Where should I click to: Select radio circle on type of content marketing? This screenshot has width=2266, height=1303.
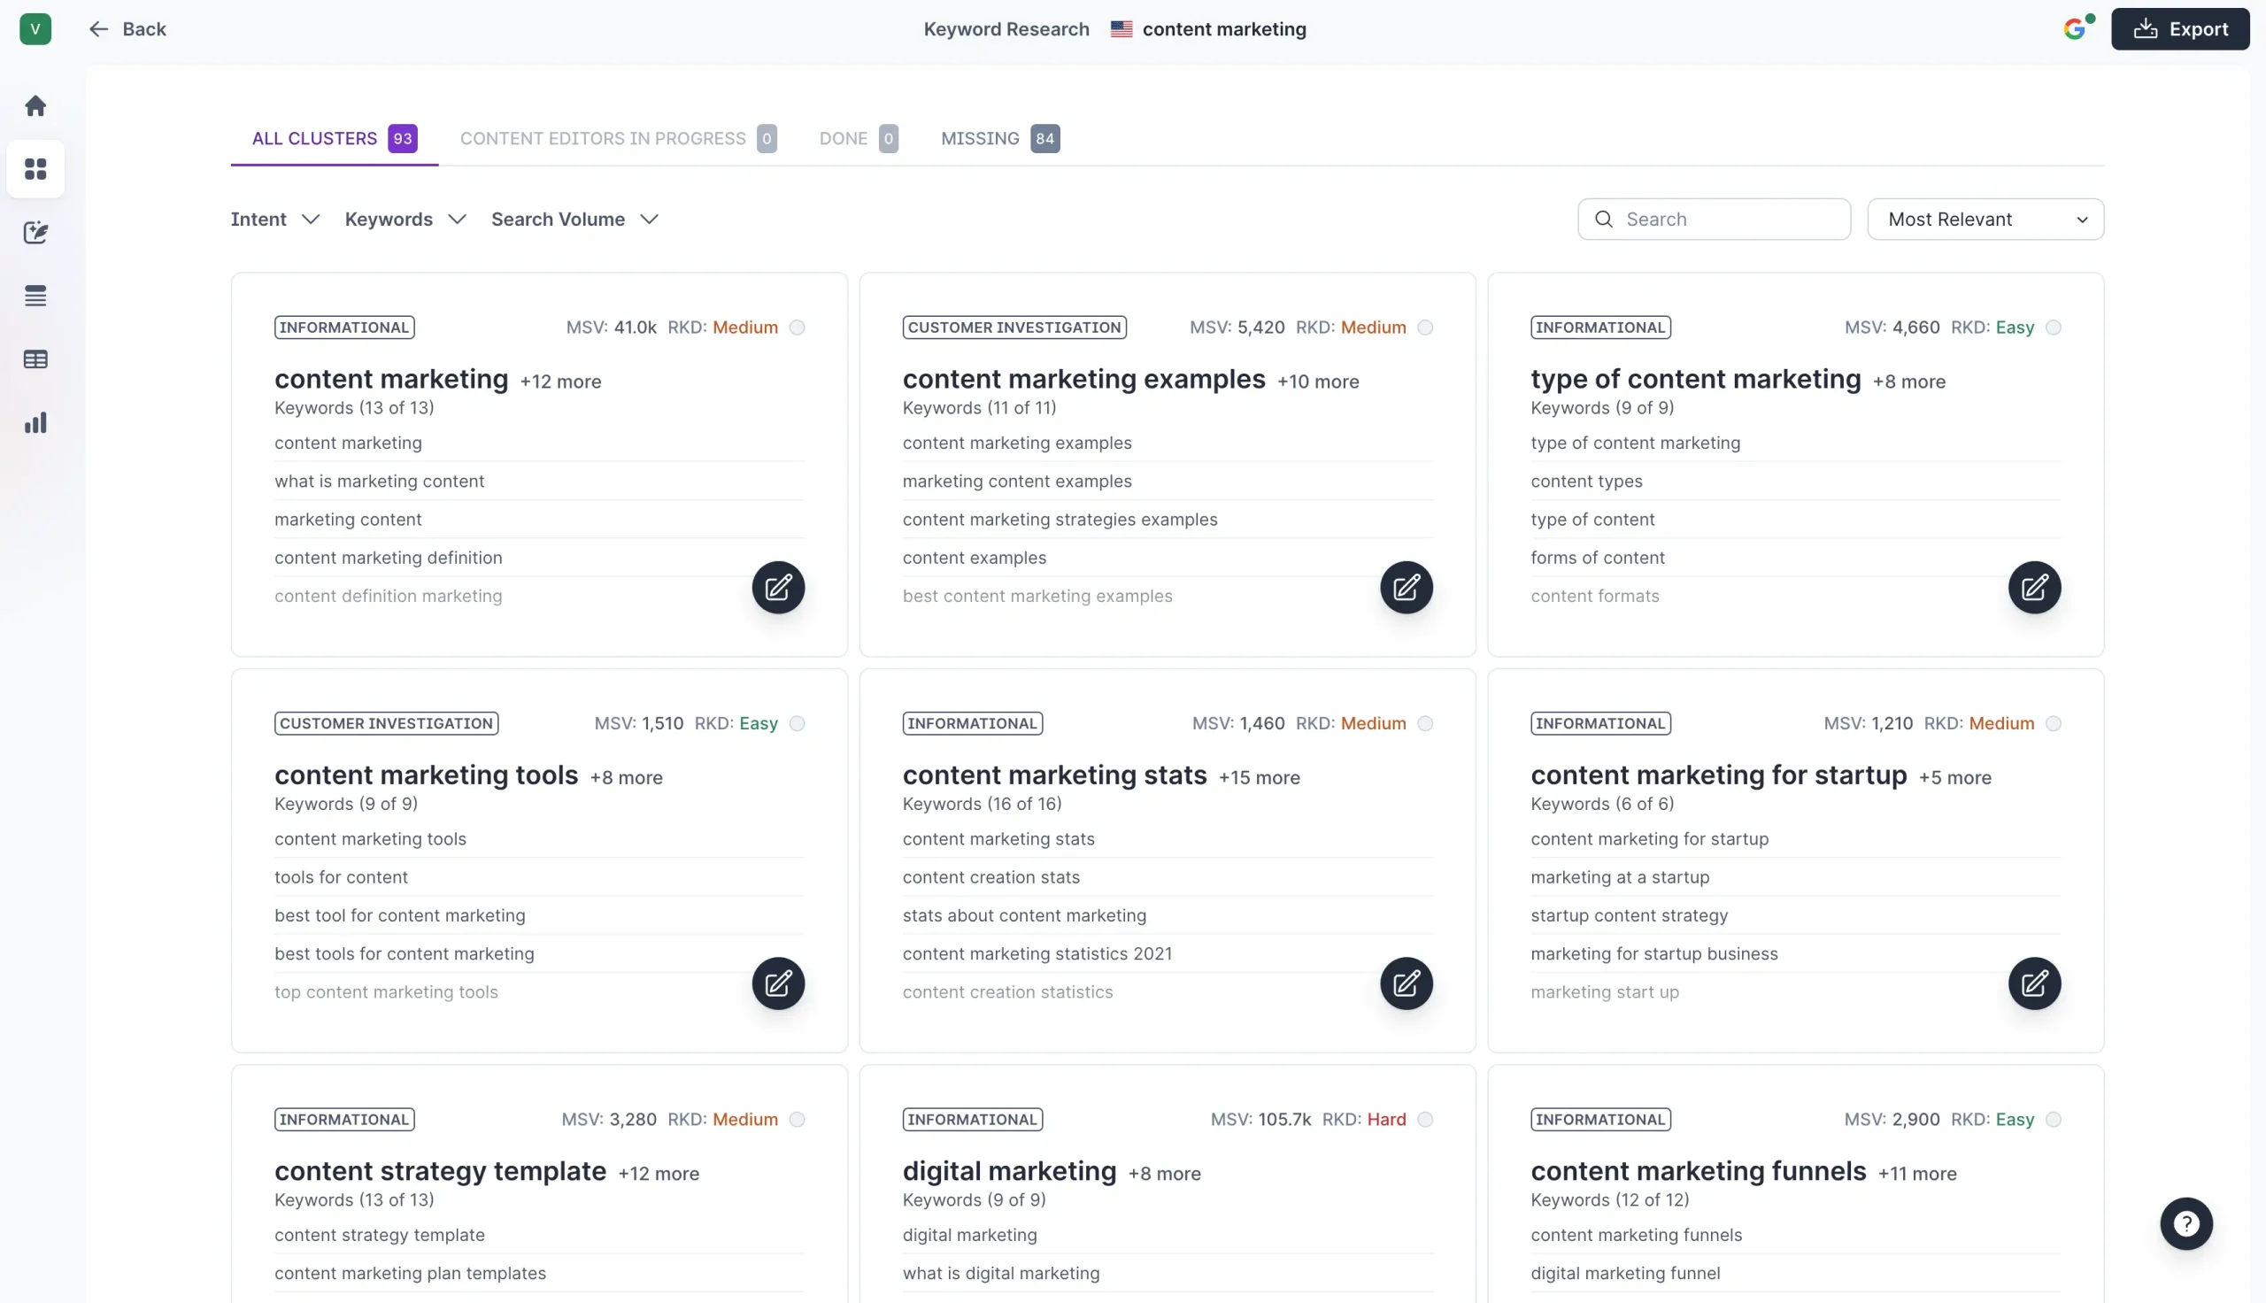point(2053,328)
